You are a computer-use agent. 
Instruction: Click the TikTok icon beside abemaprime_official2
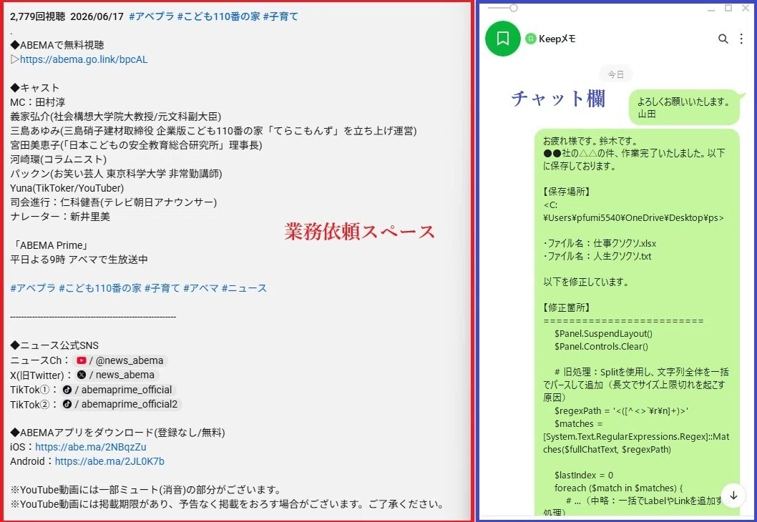[x=67, y=404]
